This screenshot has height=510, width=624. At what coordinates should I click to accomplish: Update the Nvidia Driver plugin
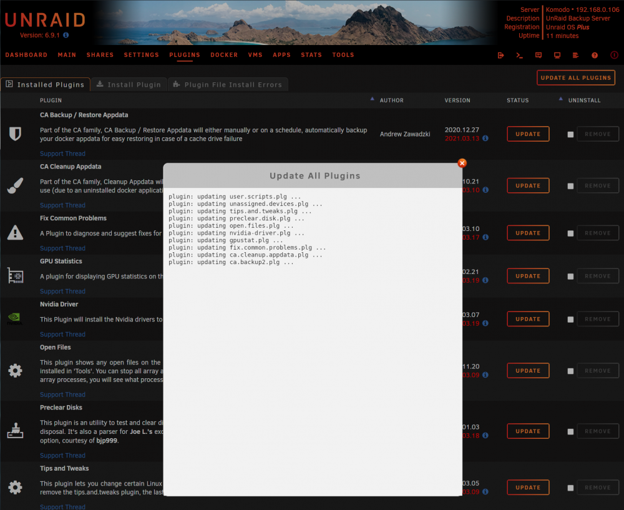click(x=528, y=319)
